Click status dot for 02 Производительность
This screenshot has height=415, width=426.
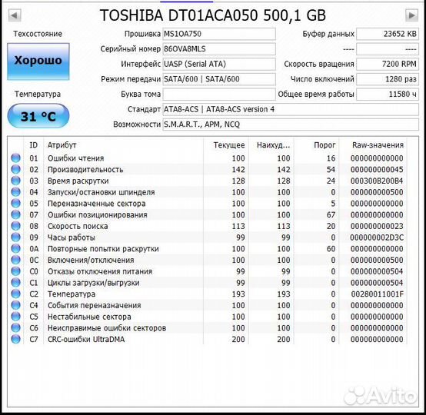point(15,170)
